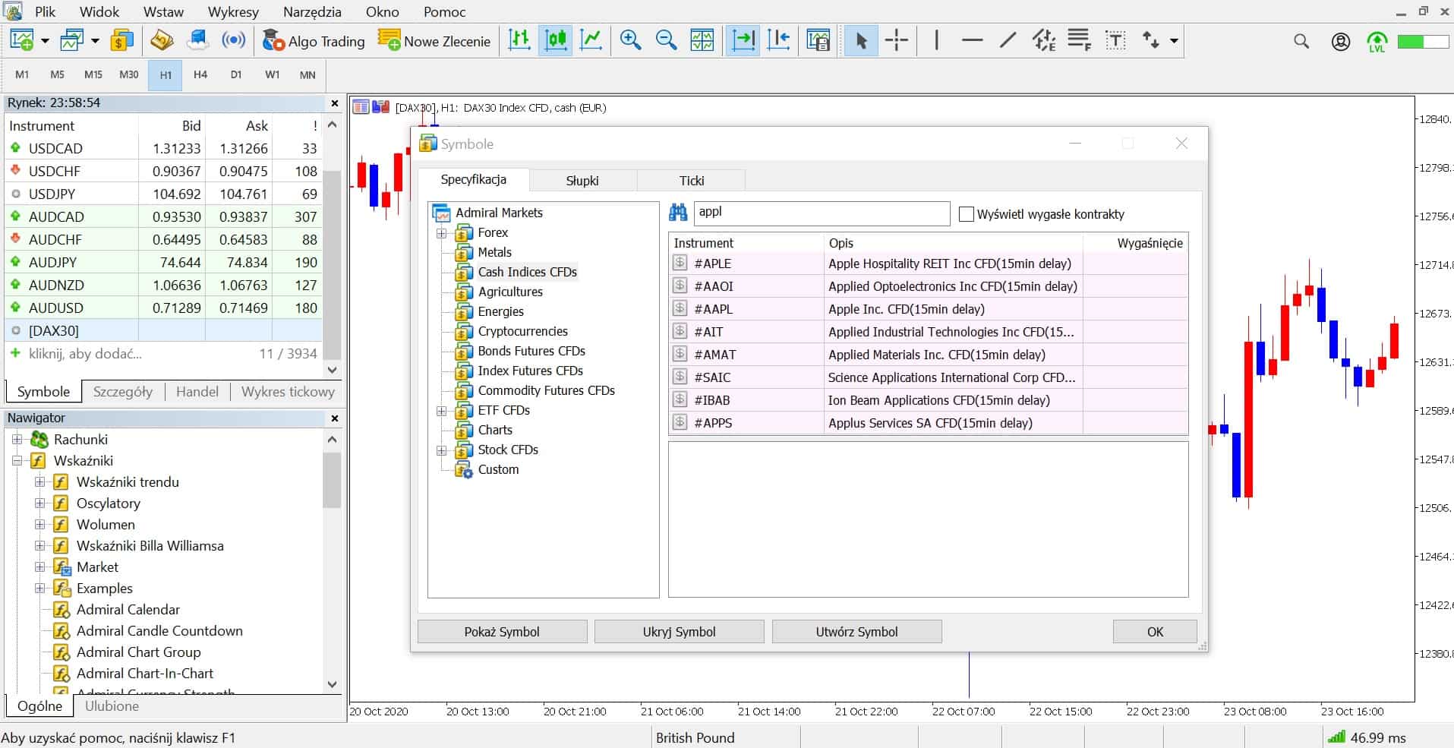The image size is (1454, 748).
Task: Click the Ukryj Symbol button
Action: (679, 632)
